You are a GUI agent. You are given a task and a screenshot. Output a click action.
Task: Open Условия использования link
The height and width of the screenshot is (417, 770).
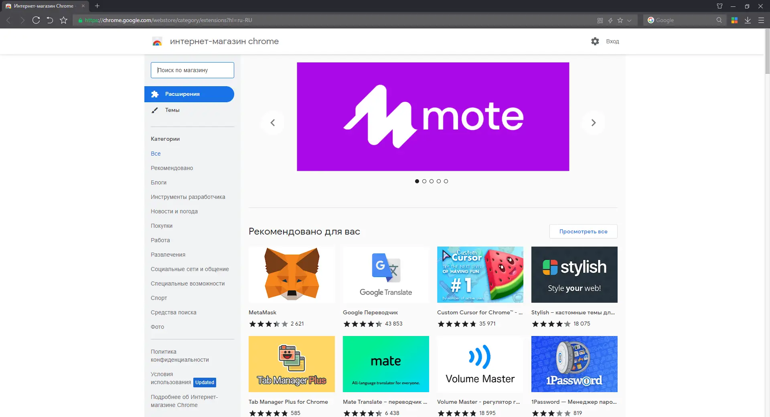click(171, 378)
